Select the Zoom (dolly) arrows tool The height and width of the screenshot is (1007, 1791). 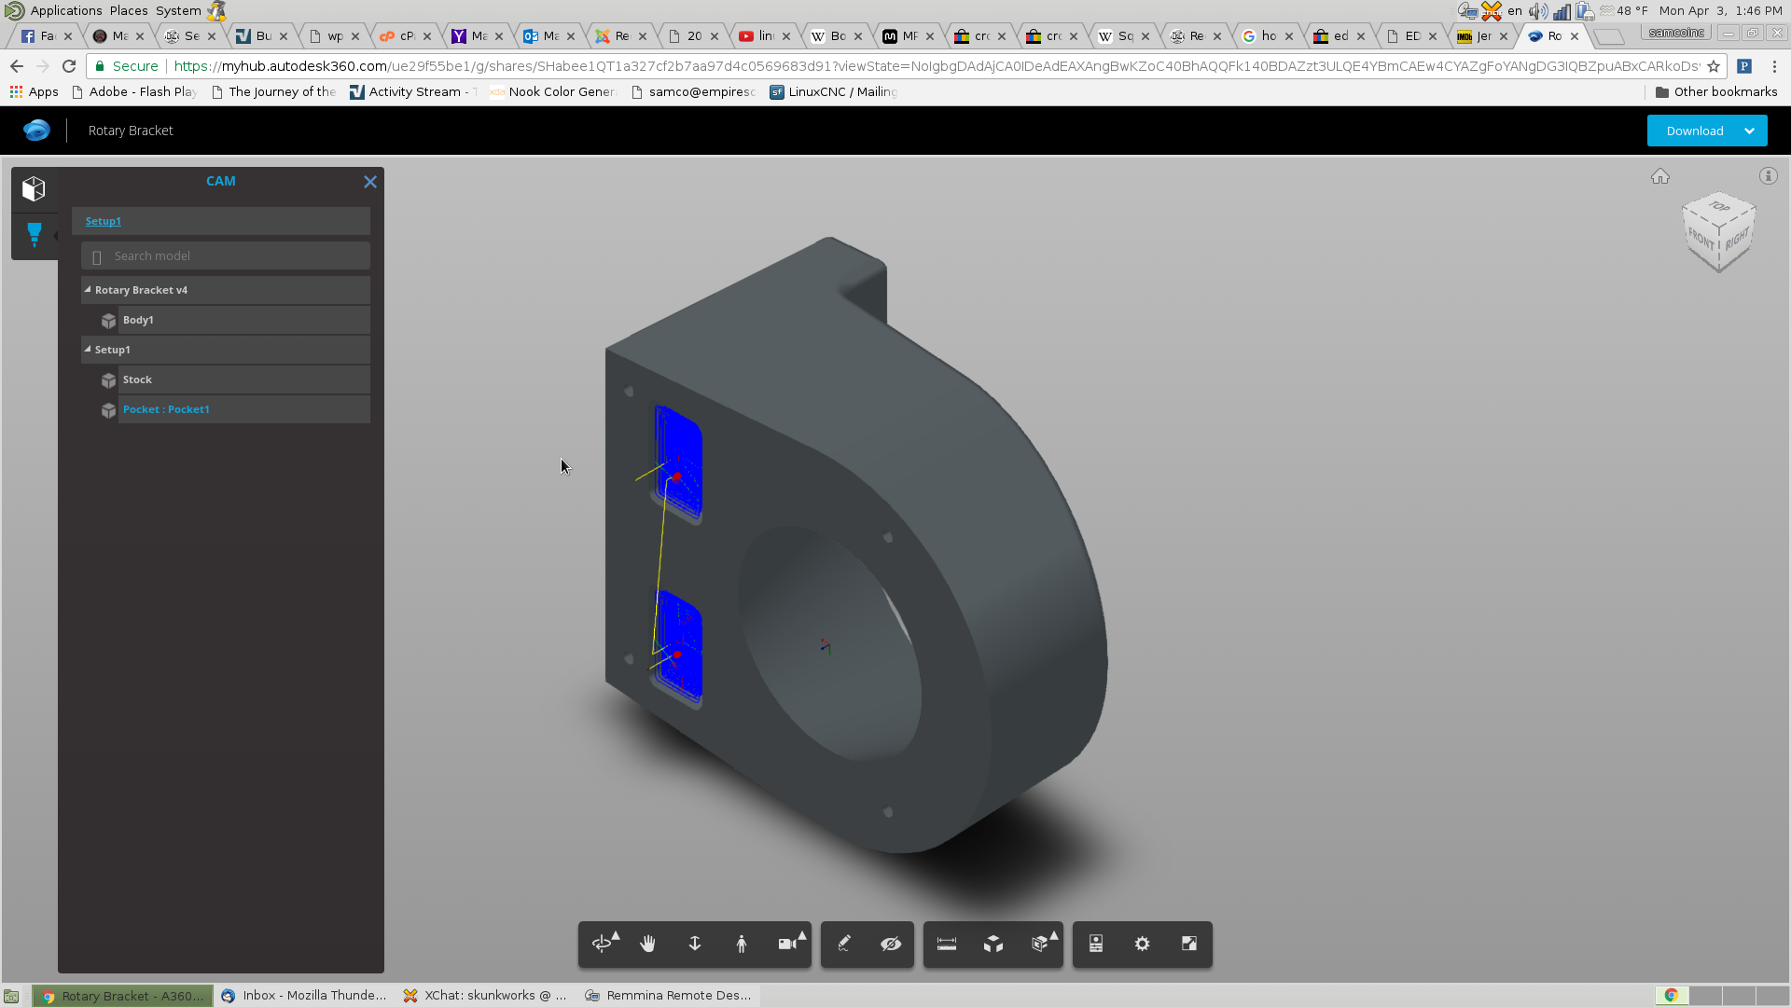pyautogui.click(x=695, y=944)
